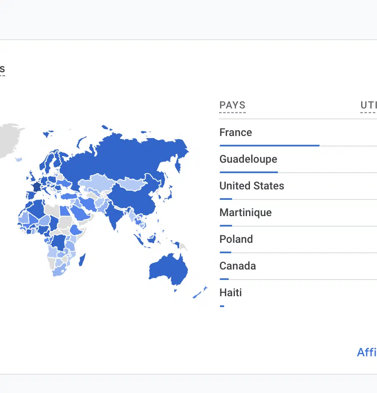377x393 pixels.
Task: Click the blue usage bar under Guadeloupe
Action: (248, 172)
